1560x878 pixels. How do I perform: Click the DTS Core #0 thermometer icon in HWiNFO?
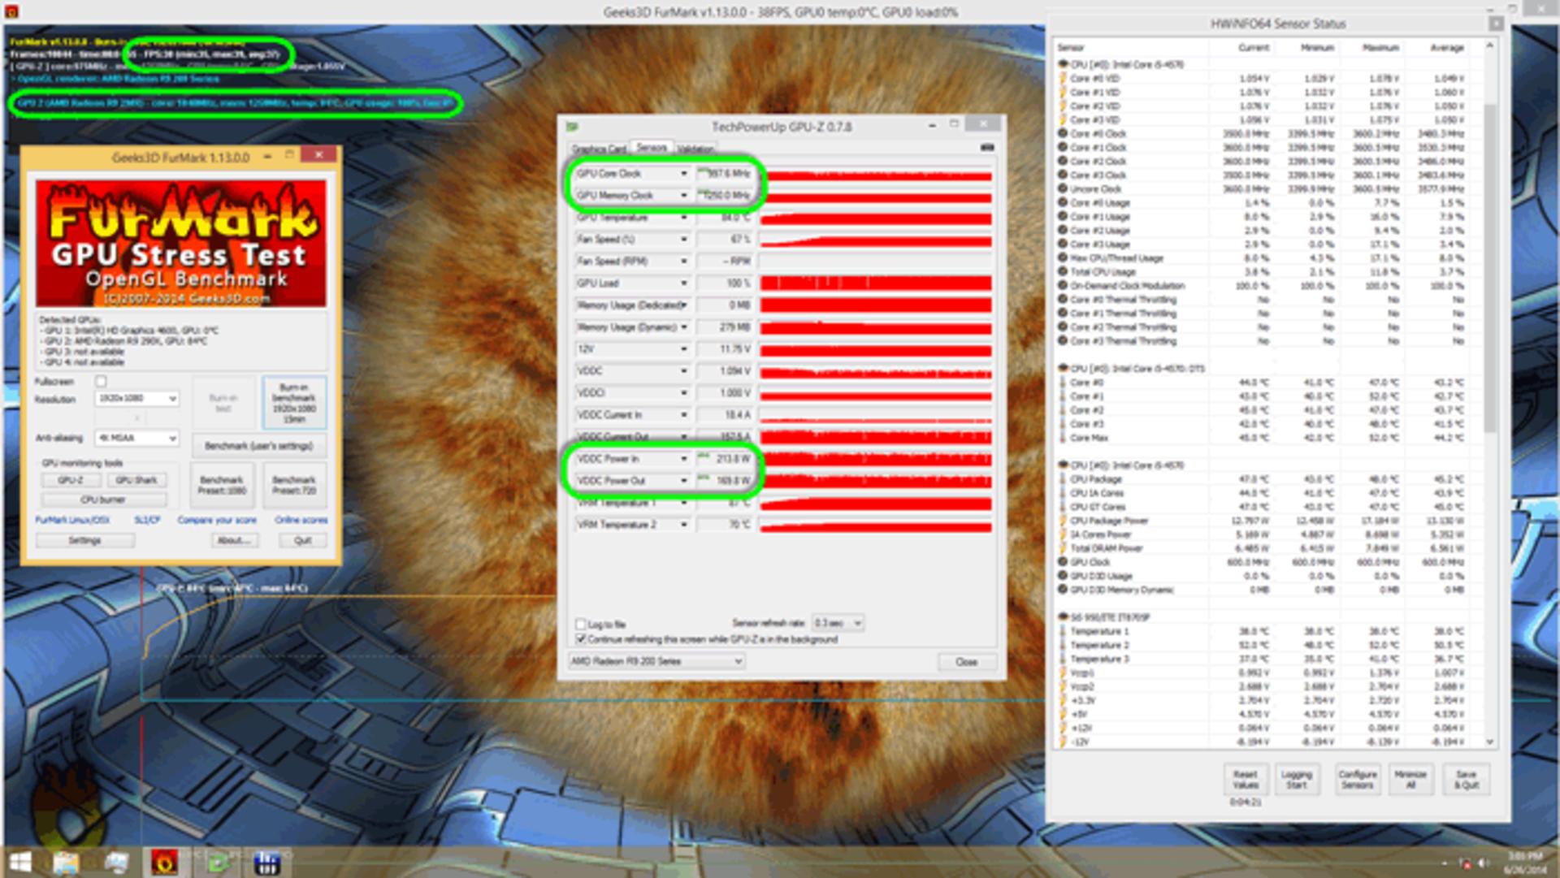pyautogui.click(x=1062, y=382)
